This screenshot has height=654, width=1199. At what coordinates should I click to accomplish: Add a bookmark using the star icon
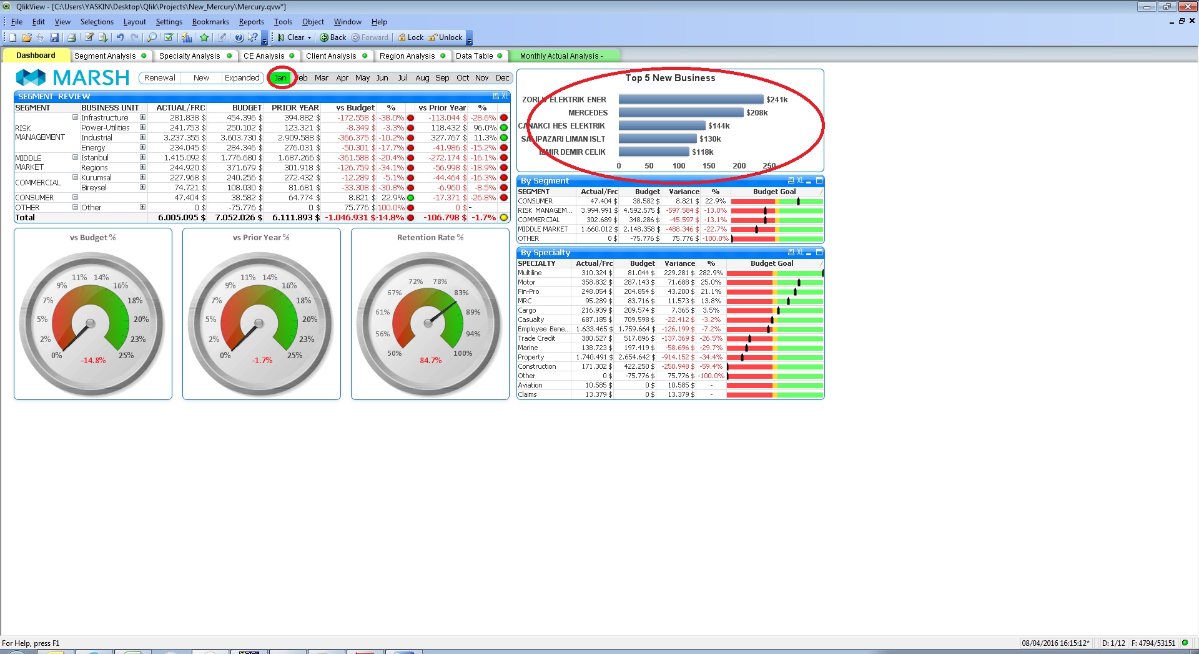click(x=204, y=37)
